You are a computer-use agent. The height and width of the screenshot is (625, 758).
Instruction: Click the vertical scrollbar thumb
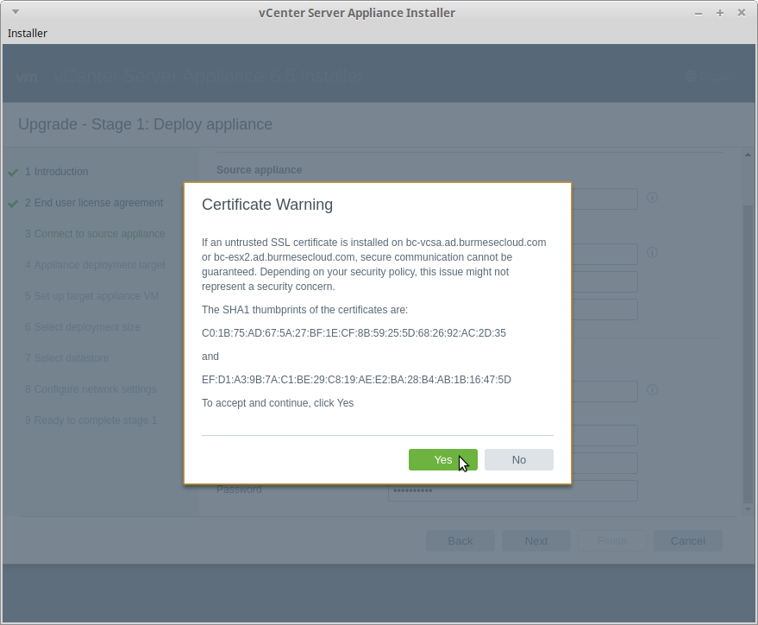tap(748, 354)
